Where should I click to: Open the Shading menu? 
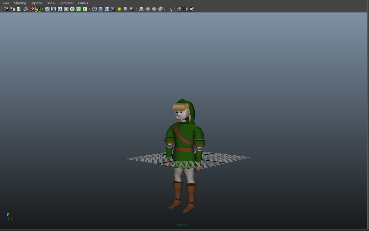pos(20,3)
